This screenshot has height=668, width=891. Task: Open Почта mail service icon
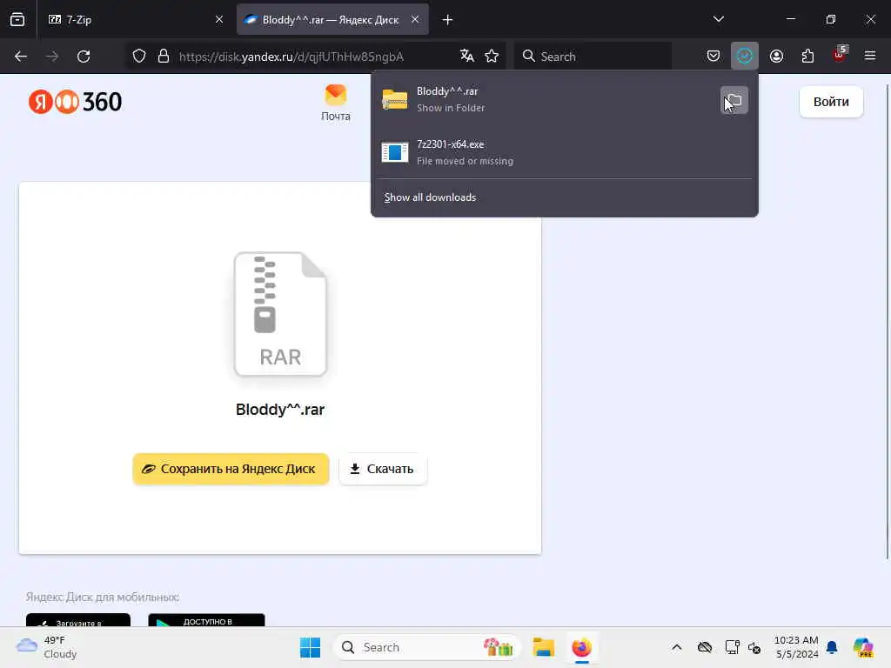click(x=336, y=103)
